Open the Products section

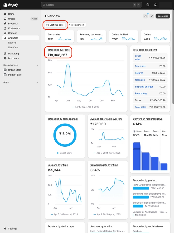pos(13,24)
